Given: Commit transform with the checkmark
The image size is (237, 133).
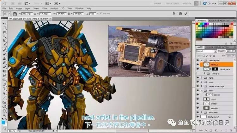Looking at the screenshot, I should coord(186,14).
